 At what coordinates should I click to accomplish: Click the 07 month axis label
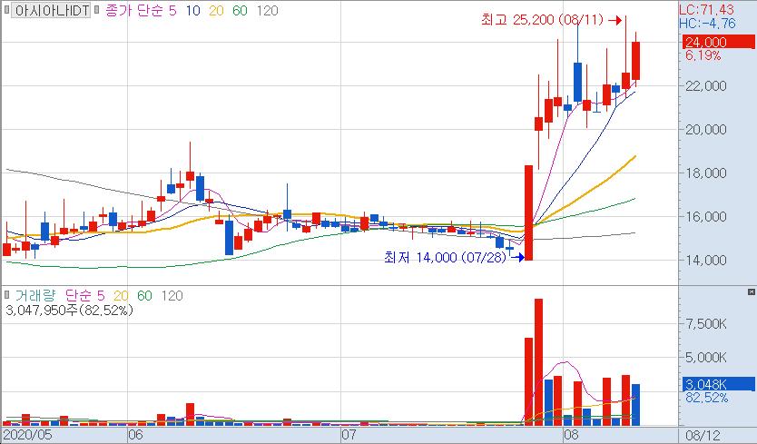(x=349, y=435)
